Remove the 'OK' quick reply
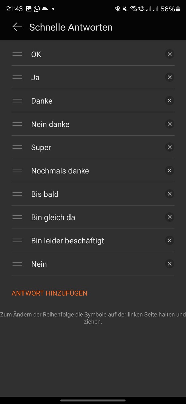This screenshot has height=404, width=186. (x=170, y=54)
